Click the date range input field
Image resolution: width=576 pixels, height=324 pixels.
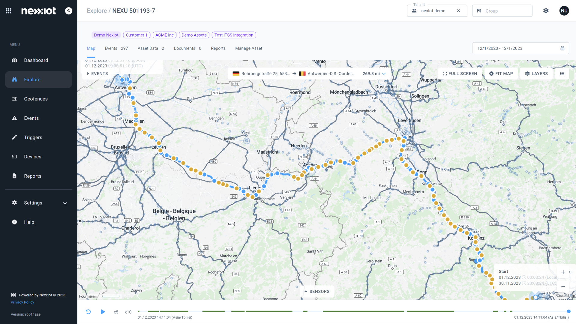point(520,48)
